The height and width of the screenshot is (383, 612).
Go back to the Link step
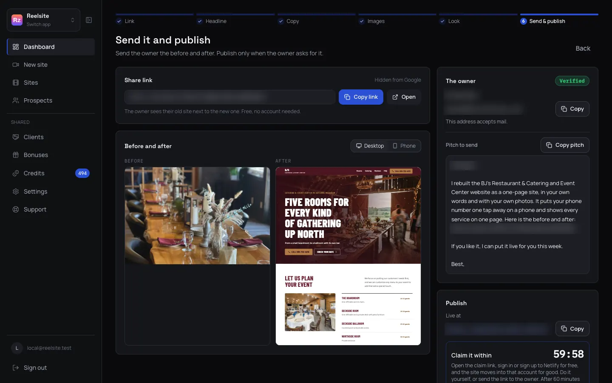click(154, 20)
